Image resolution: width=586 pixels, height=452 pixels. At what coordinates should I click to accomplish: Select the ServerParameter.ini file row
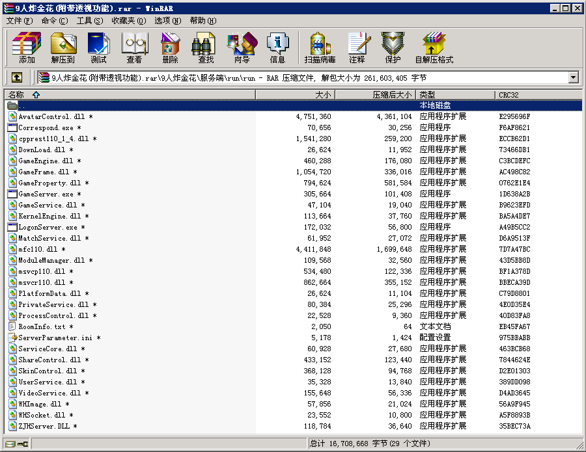pyautogui.click(x=55, y=338)
